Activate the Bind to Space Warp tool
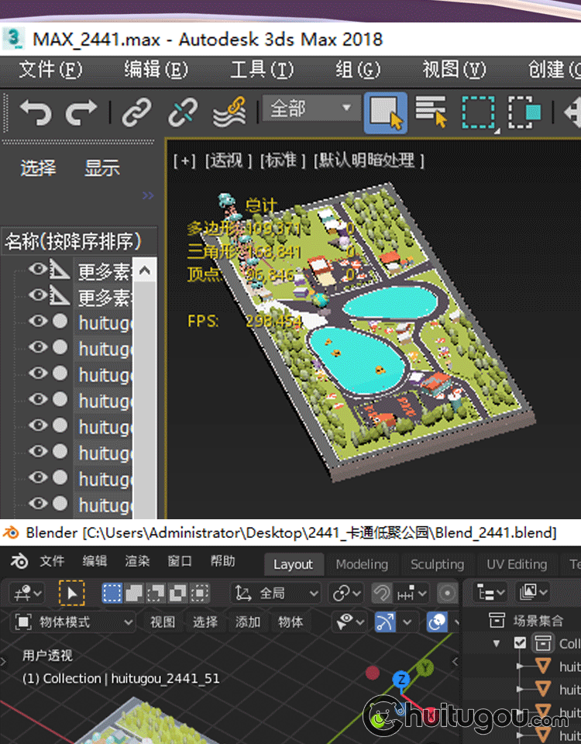 coord(229,112)
